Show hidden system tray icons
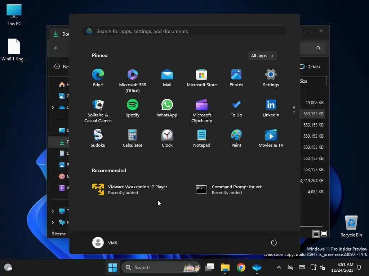 [279, 267]
